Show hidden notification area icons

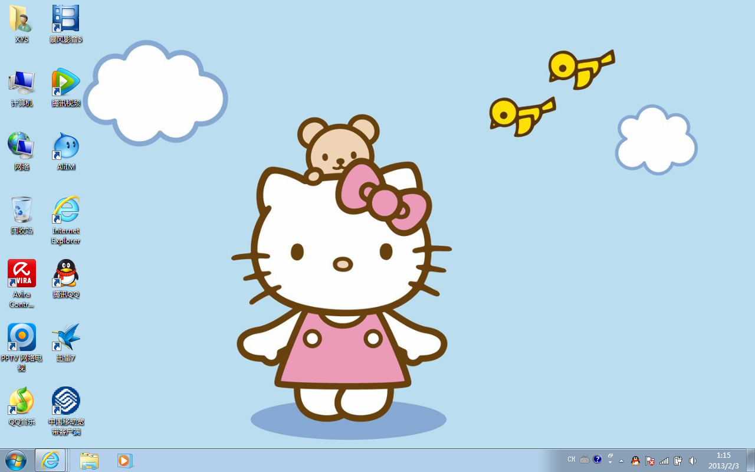click(621, 460)
